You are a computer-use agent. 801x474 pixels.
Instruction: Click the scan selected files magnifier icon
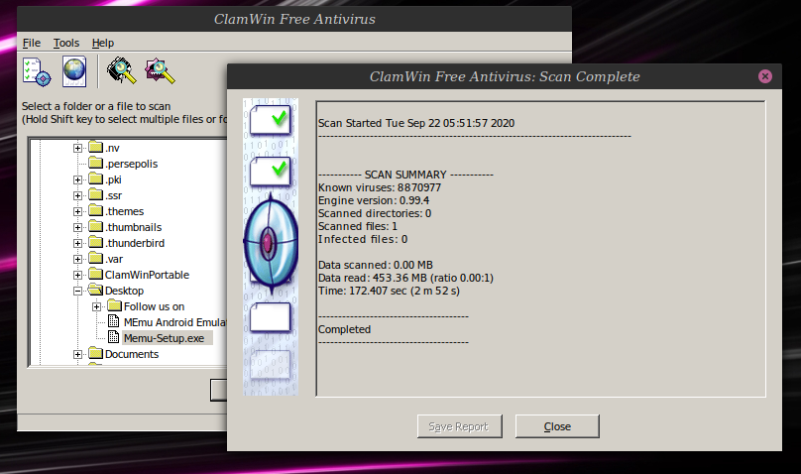coord(160,71)
